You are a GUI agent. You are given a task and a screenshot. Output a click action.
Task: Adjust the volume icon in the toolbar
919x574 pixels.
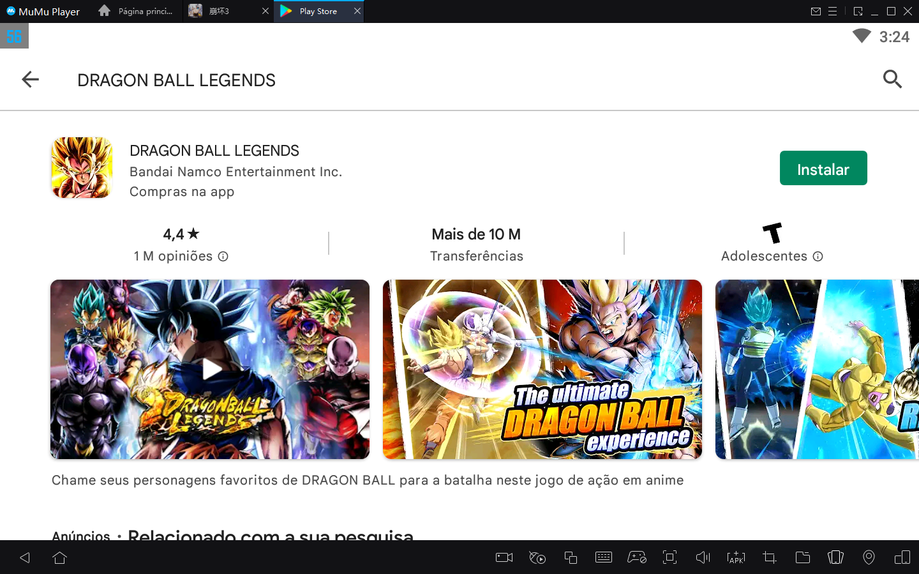[703, 557]
